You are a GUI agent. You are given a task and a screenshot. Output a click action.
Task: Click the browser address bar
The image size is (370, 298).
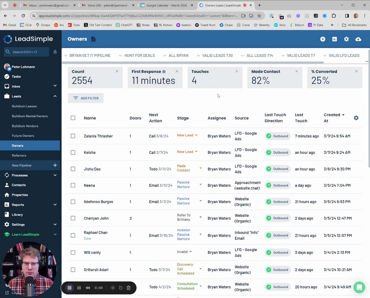tap(138, 16)
